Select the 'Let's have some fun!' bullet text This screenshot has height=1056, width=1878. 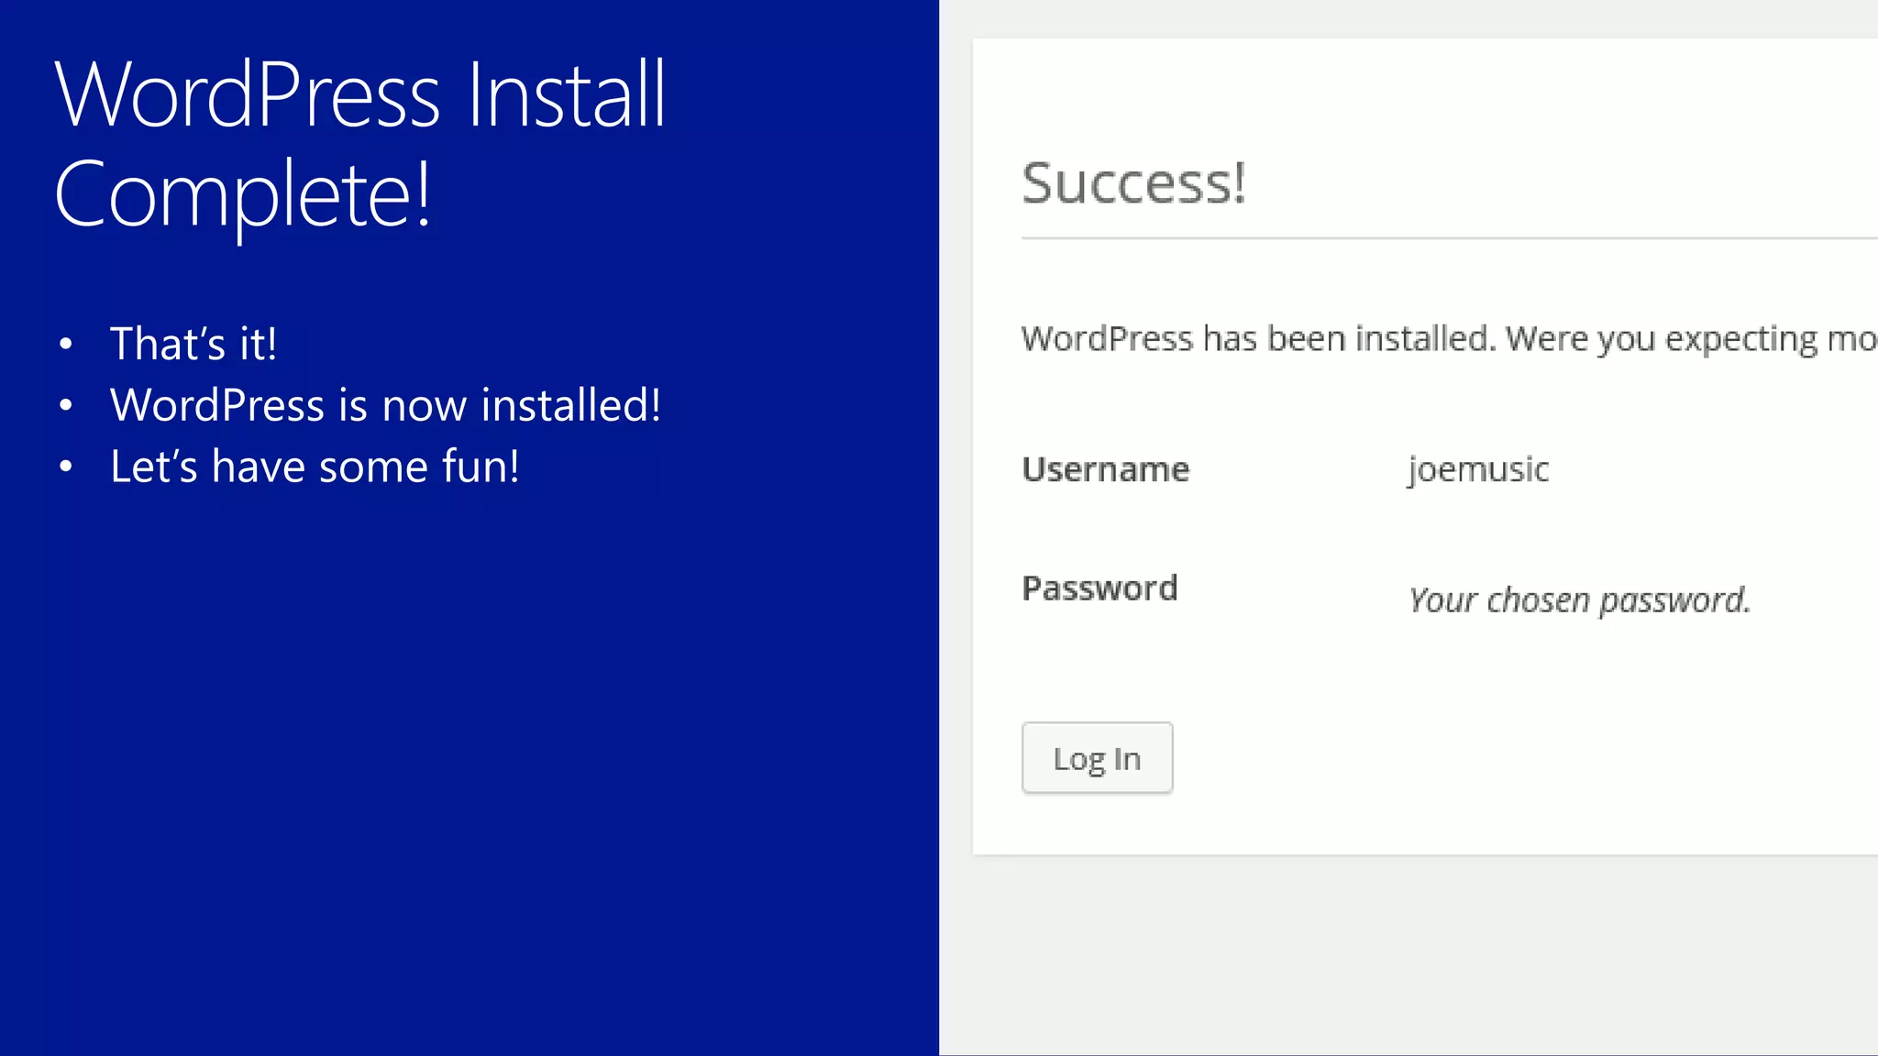pos(315,467)
